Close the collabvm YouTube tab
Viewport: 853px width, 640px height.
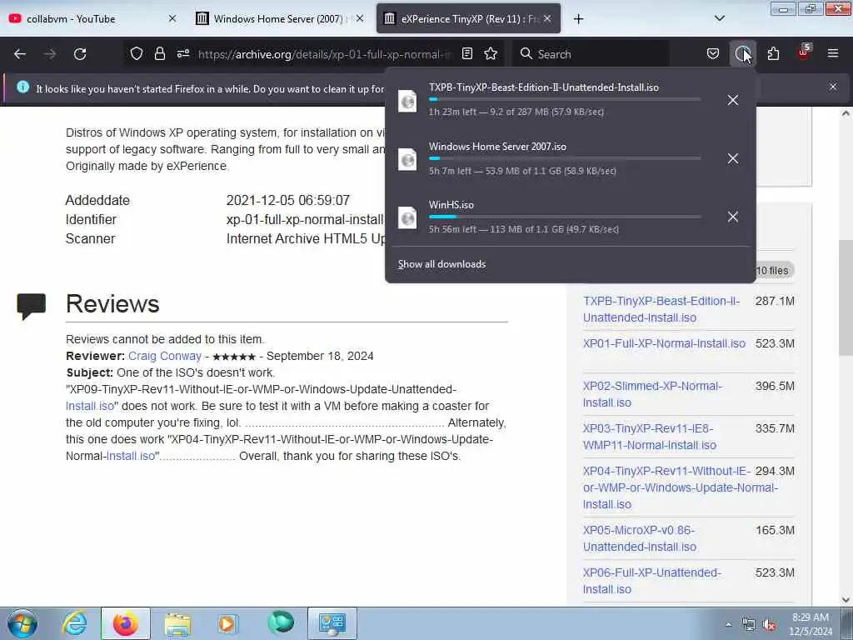pos(172,18)
